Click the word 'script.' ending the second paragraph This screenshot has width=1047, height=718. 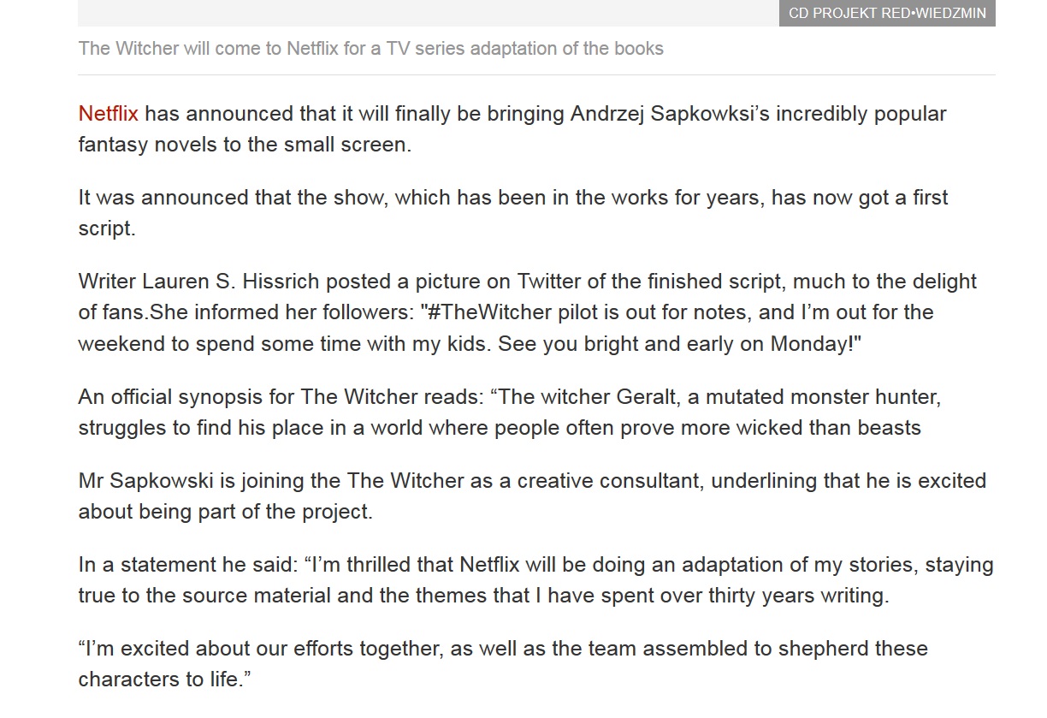pos(107,228)
